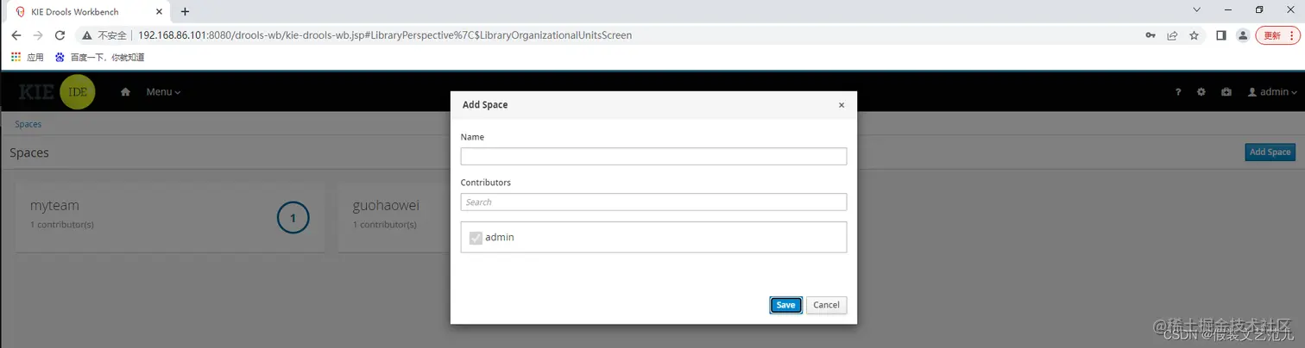
Task: Select the KIE Drools Workbench tab
Action: pos(88,12)
